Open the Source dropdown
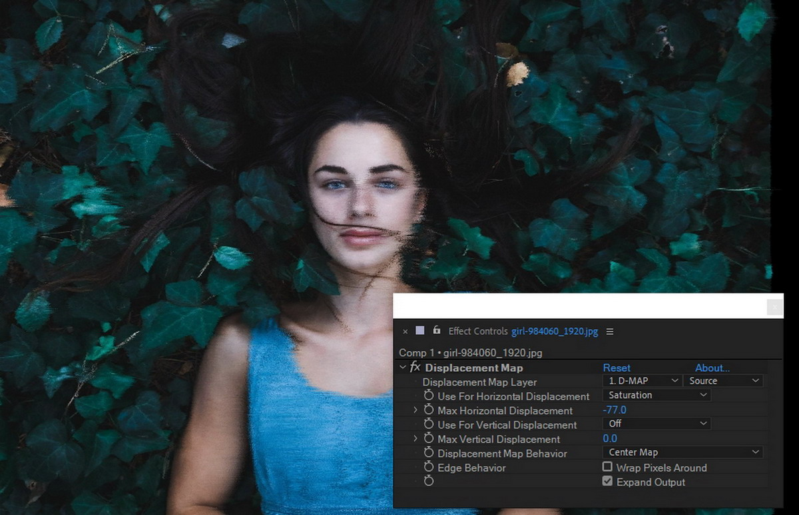Screen dimensions: 799x515 723,381
